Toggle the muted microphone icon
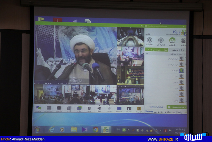 coord(109,108)
